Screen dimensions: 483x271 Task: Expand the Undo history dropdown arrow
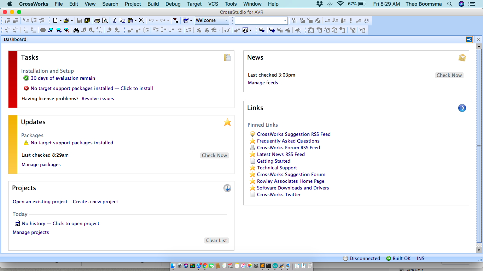click(157, 20)
